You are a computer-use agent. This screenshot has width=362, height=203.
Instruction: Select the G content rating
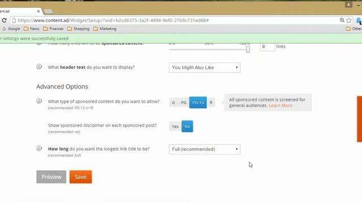[174, 103]
